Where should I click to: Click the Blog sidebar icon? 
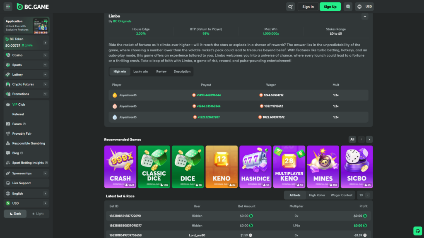(8, 153)
